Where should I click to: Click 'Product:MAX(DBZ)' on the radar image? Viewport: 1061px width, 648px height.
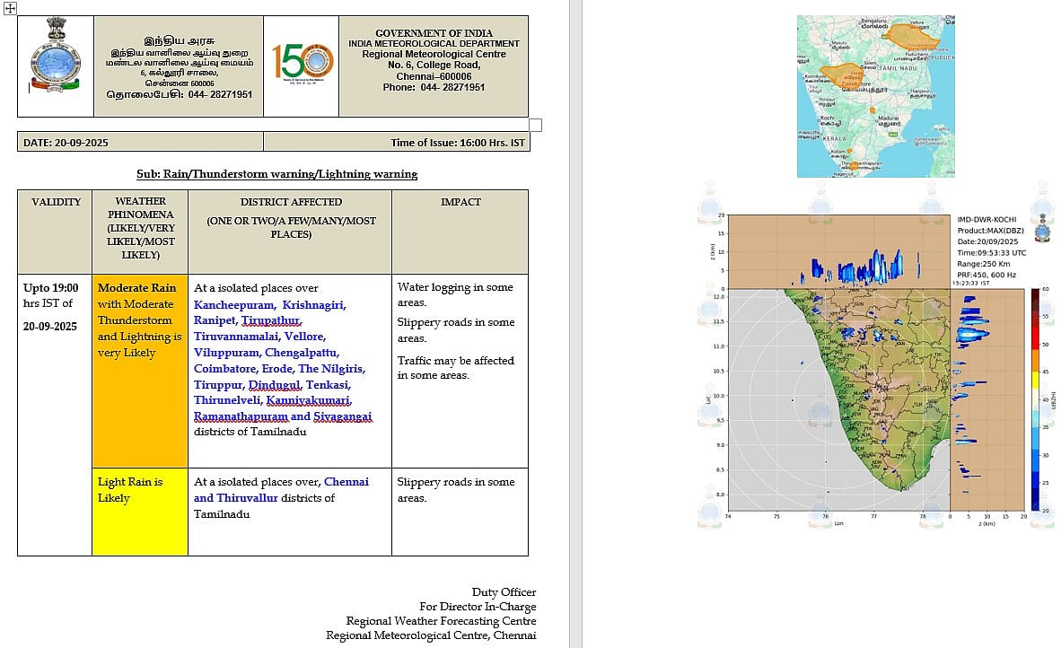point(991,231)
